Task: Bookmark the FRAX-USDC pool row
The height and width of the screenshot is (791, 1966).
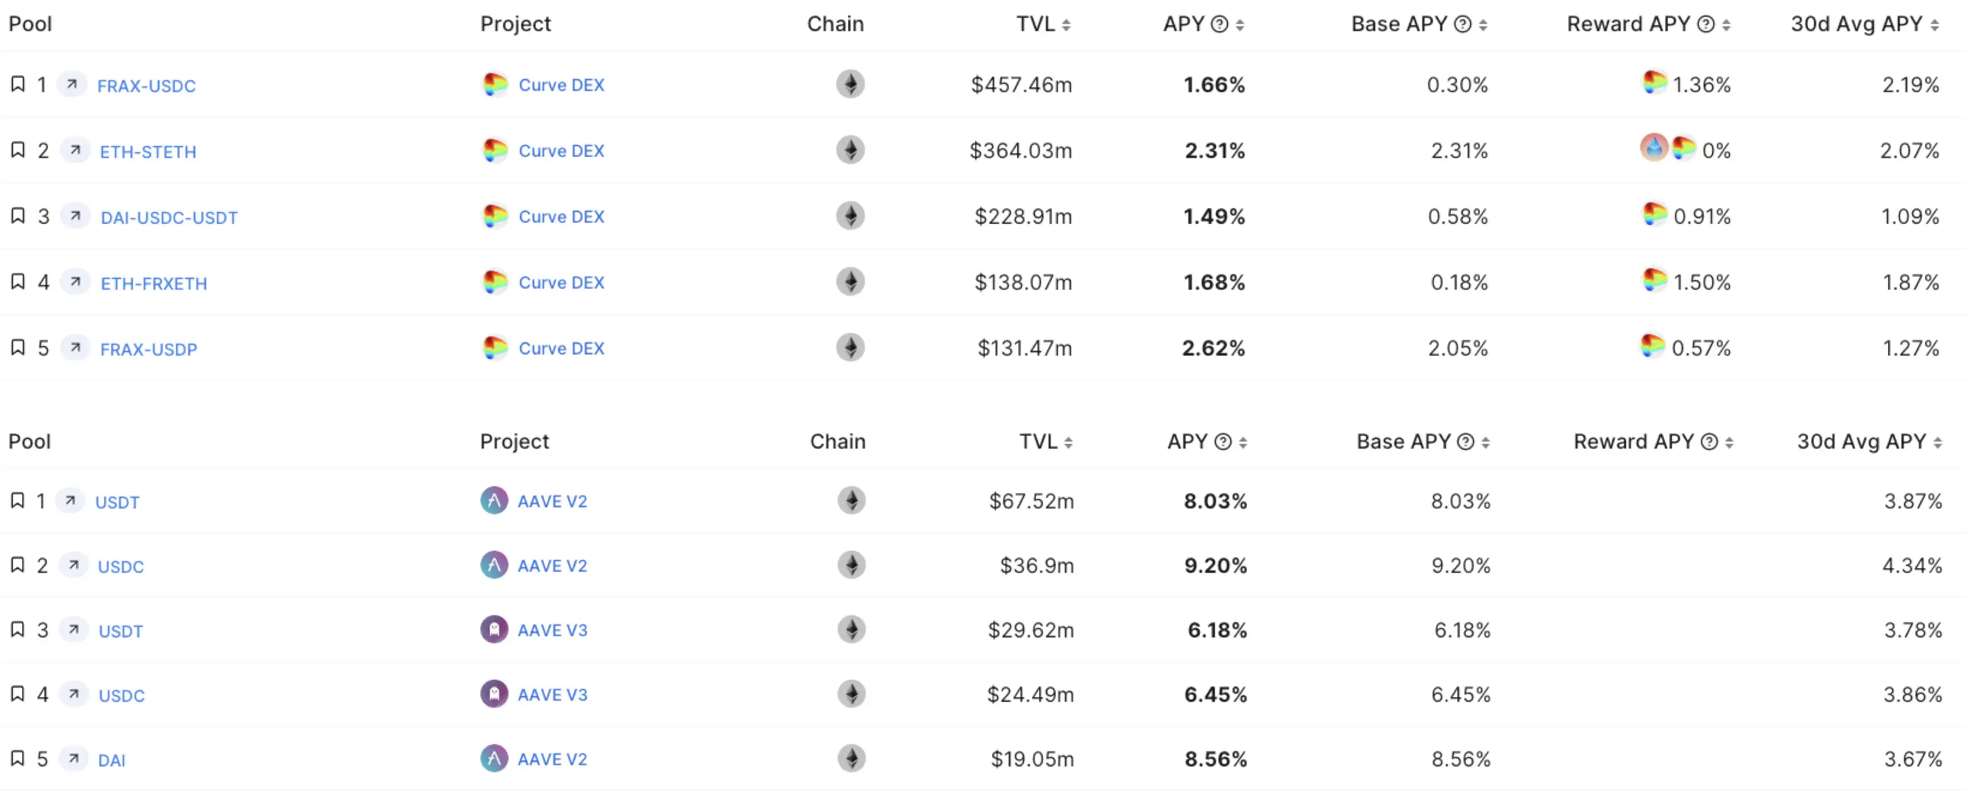Action: coord(18,84)
